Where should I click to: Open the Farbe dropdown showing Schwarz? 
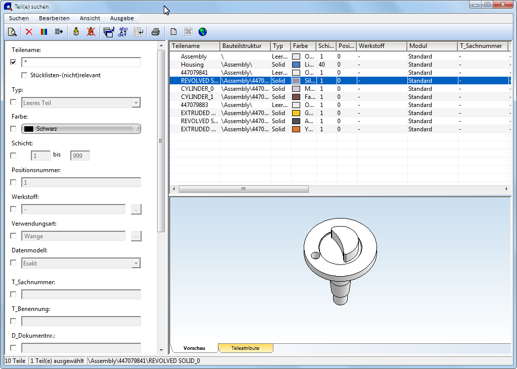(x=134, y=129)
